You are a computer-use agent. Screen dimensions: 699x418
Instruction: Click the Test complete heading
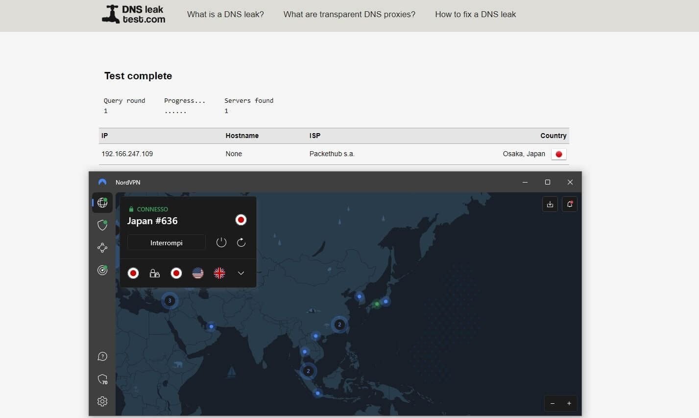click(138, 76)
